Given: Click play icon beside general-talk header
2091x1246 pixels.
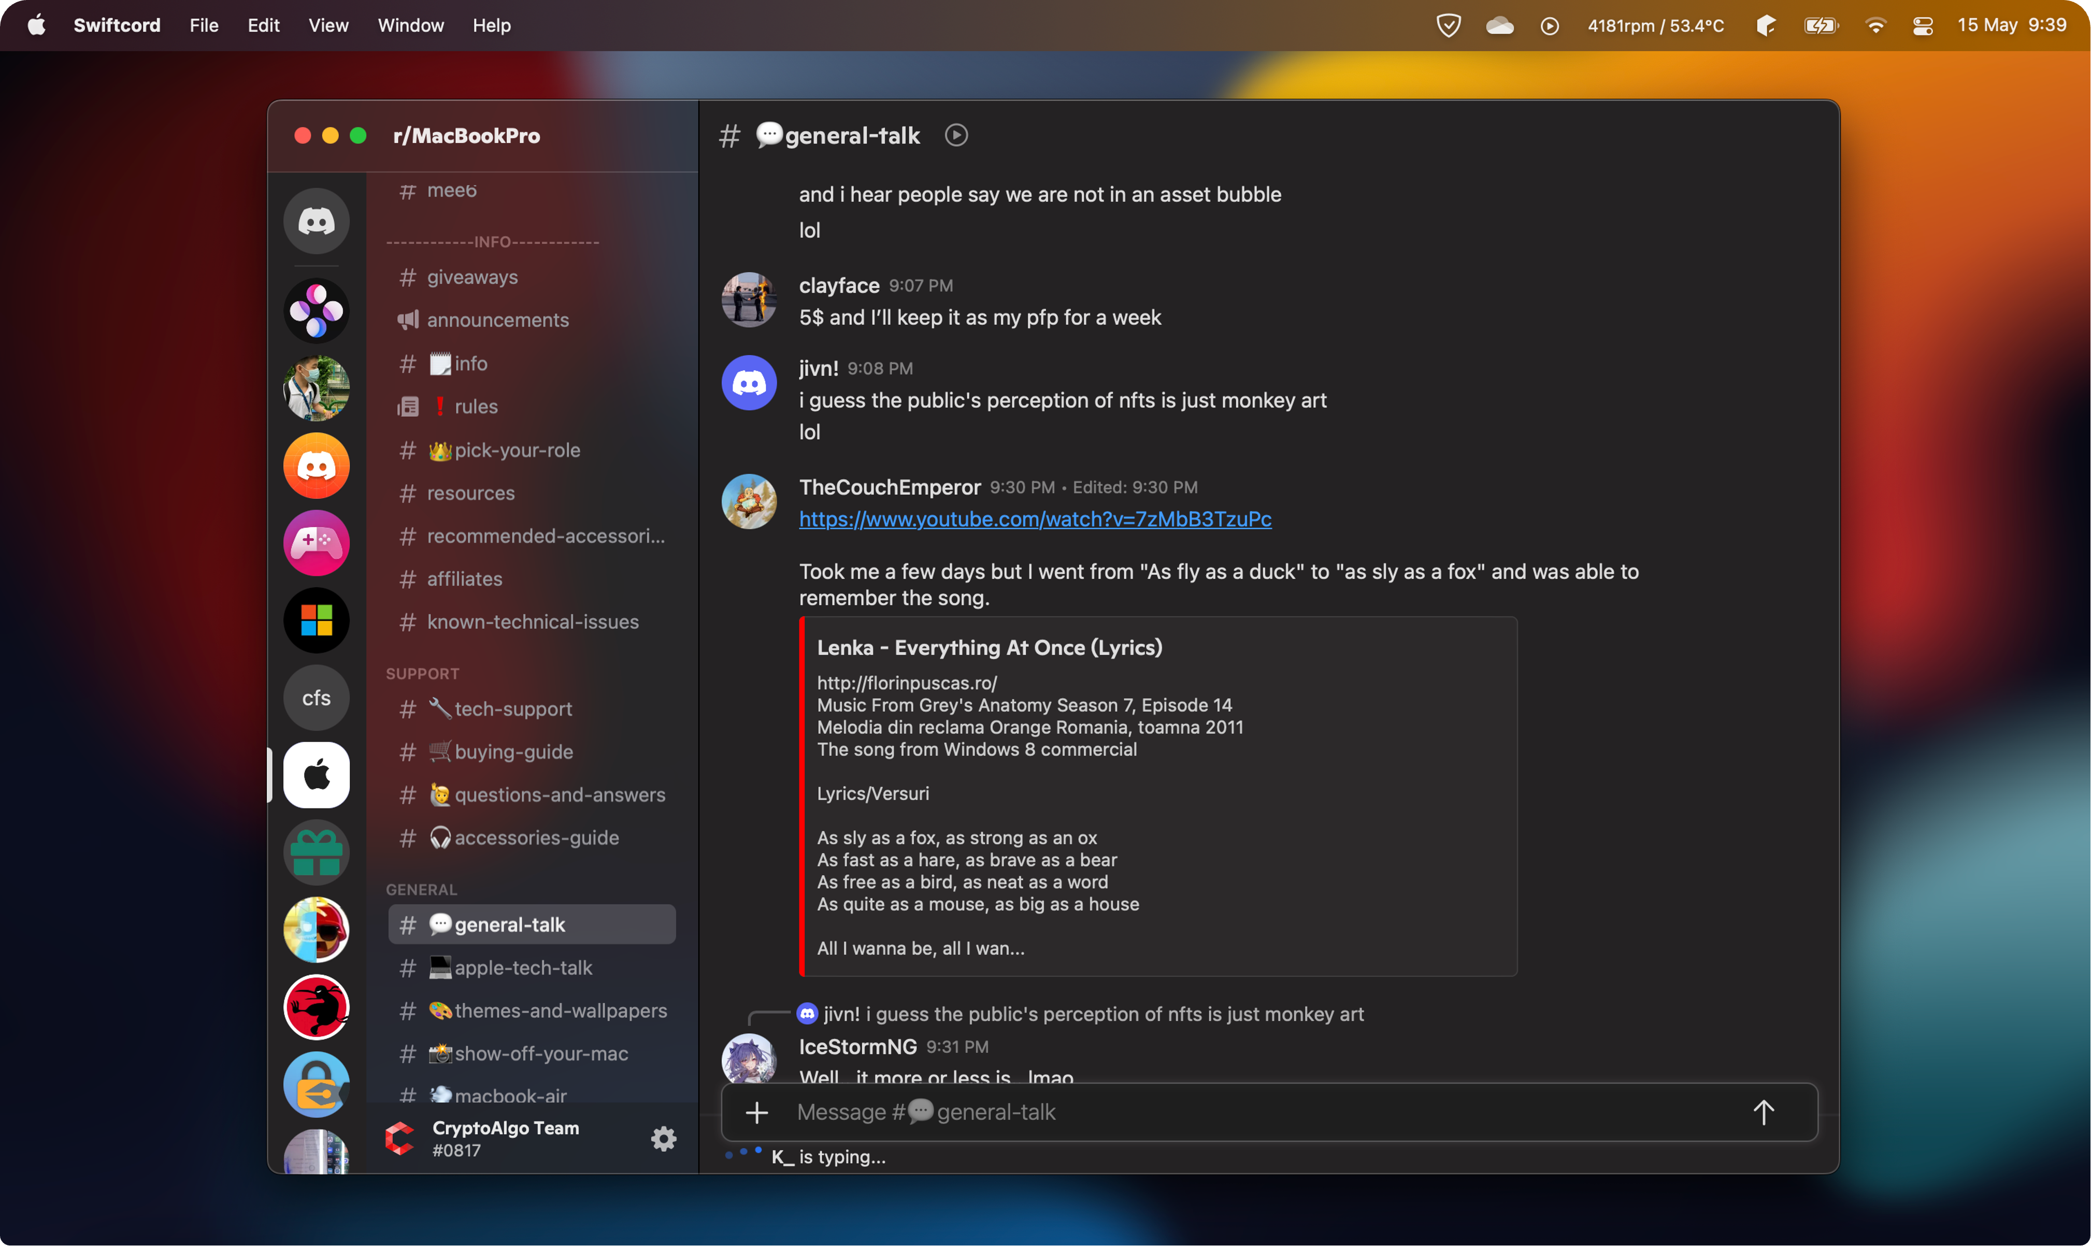Looking at the screenshot, I should coord(956,135).
